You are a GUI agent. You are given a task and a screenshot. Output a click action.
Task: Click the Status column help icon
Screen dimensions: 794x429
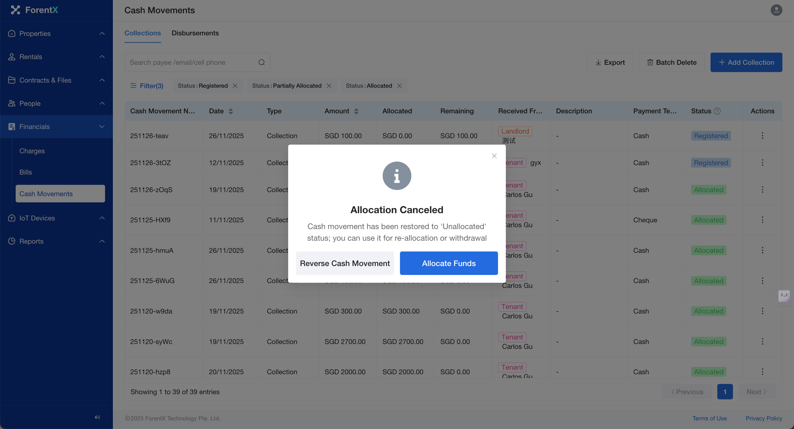tap(717, 111)
